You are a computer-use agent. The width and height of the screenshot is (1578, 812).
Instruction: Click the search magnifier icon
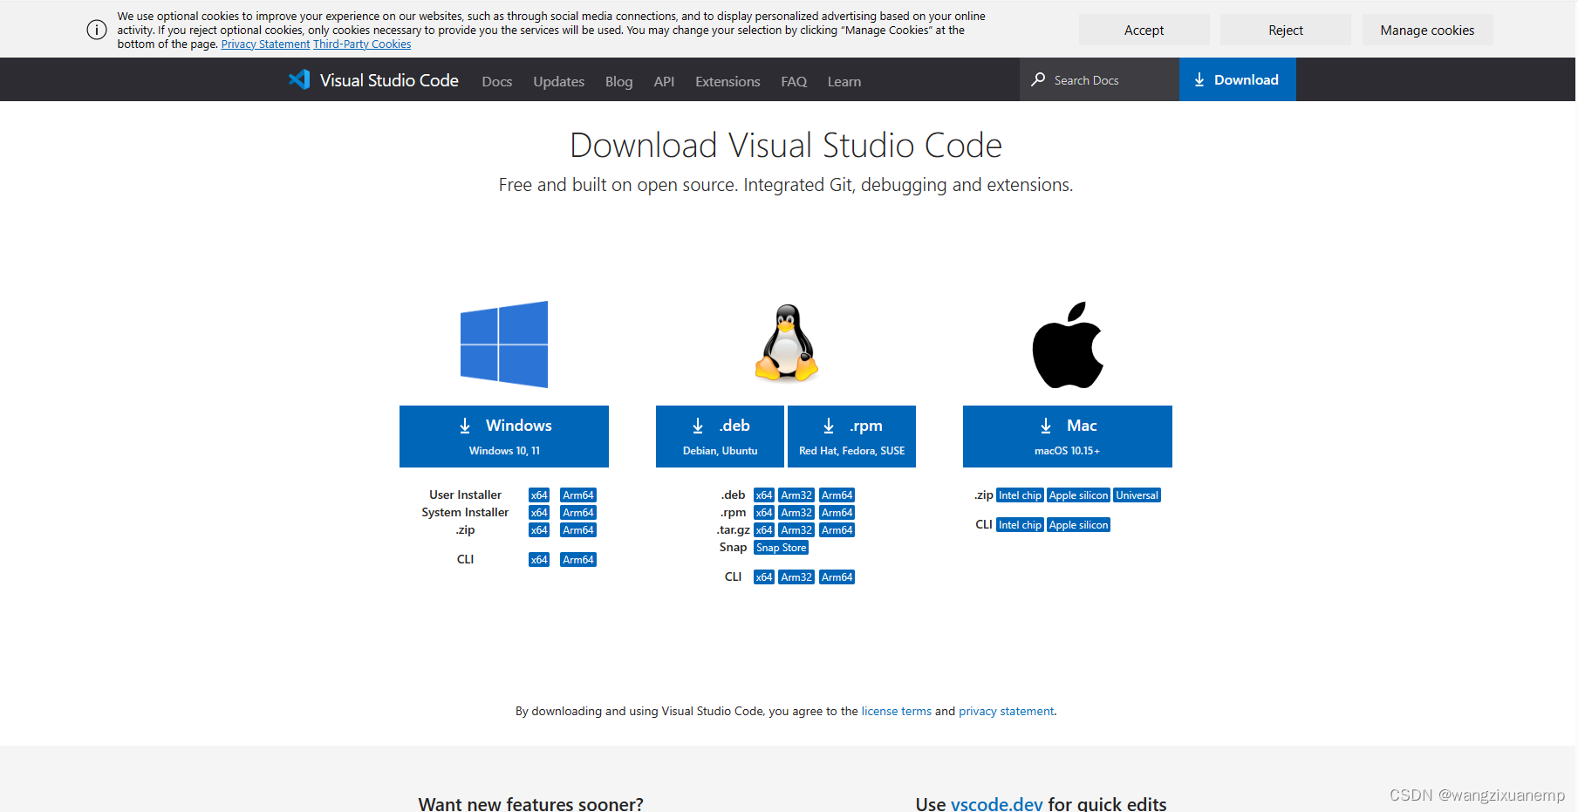[1038, 79]
